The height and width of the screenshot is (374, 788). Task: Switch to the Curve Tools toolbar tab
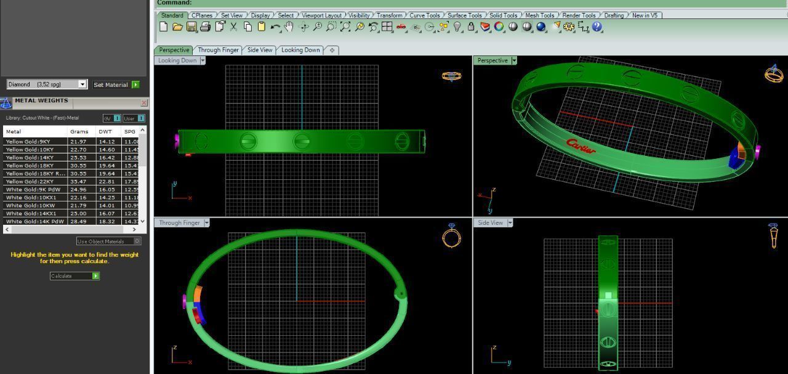tap(425, 15)
